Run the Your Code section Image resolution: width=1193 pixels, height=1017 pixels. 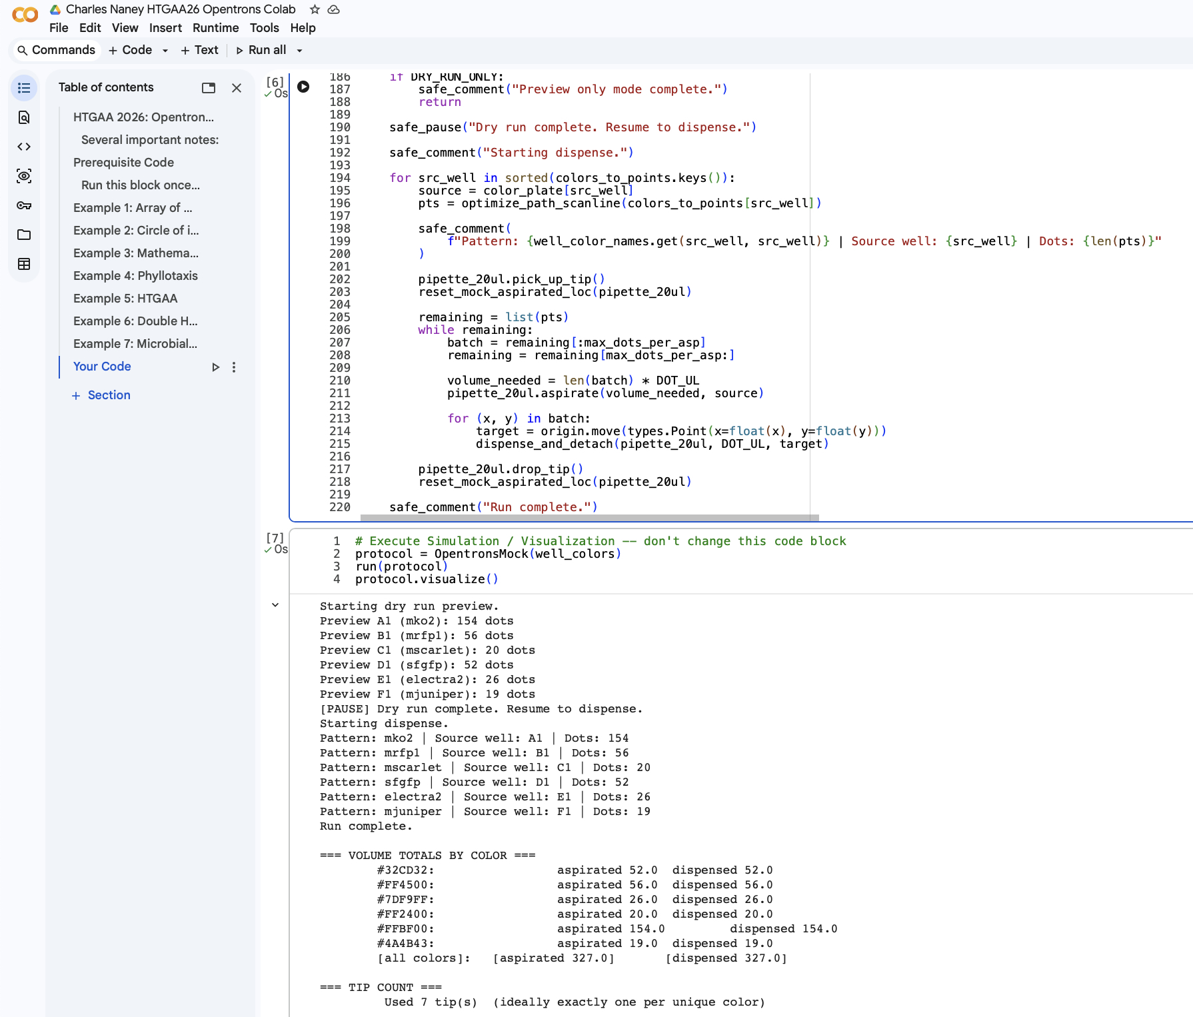click(215, 367)
